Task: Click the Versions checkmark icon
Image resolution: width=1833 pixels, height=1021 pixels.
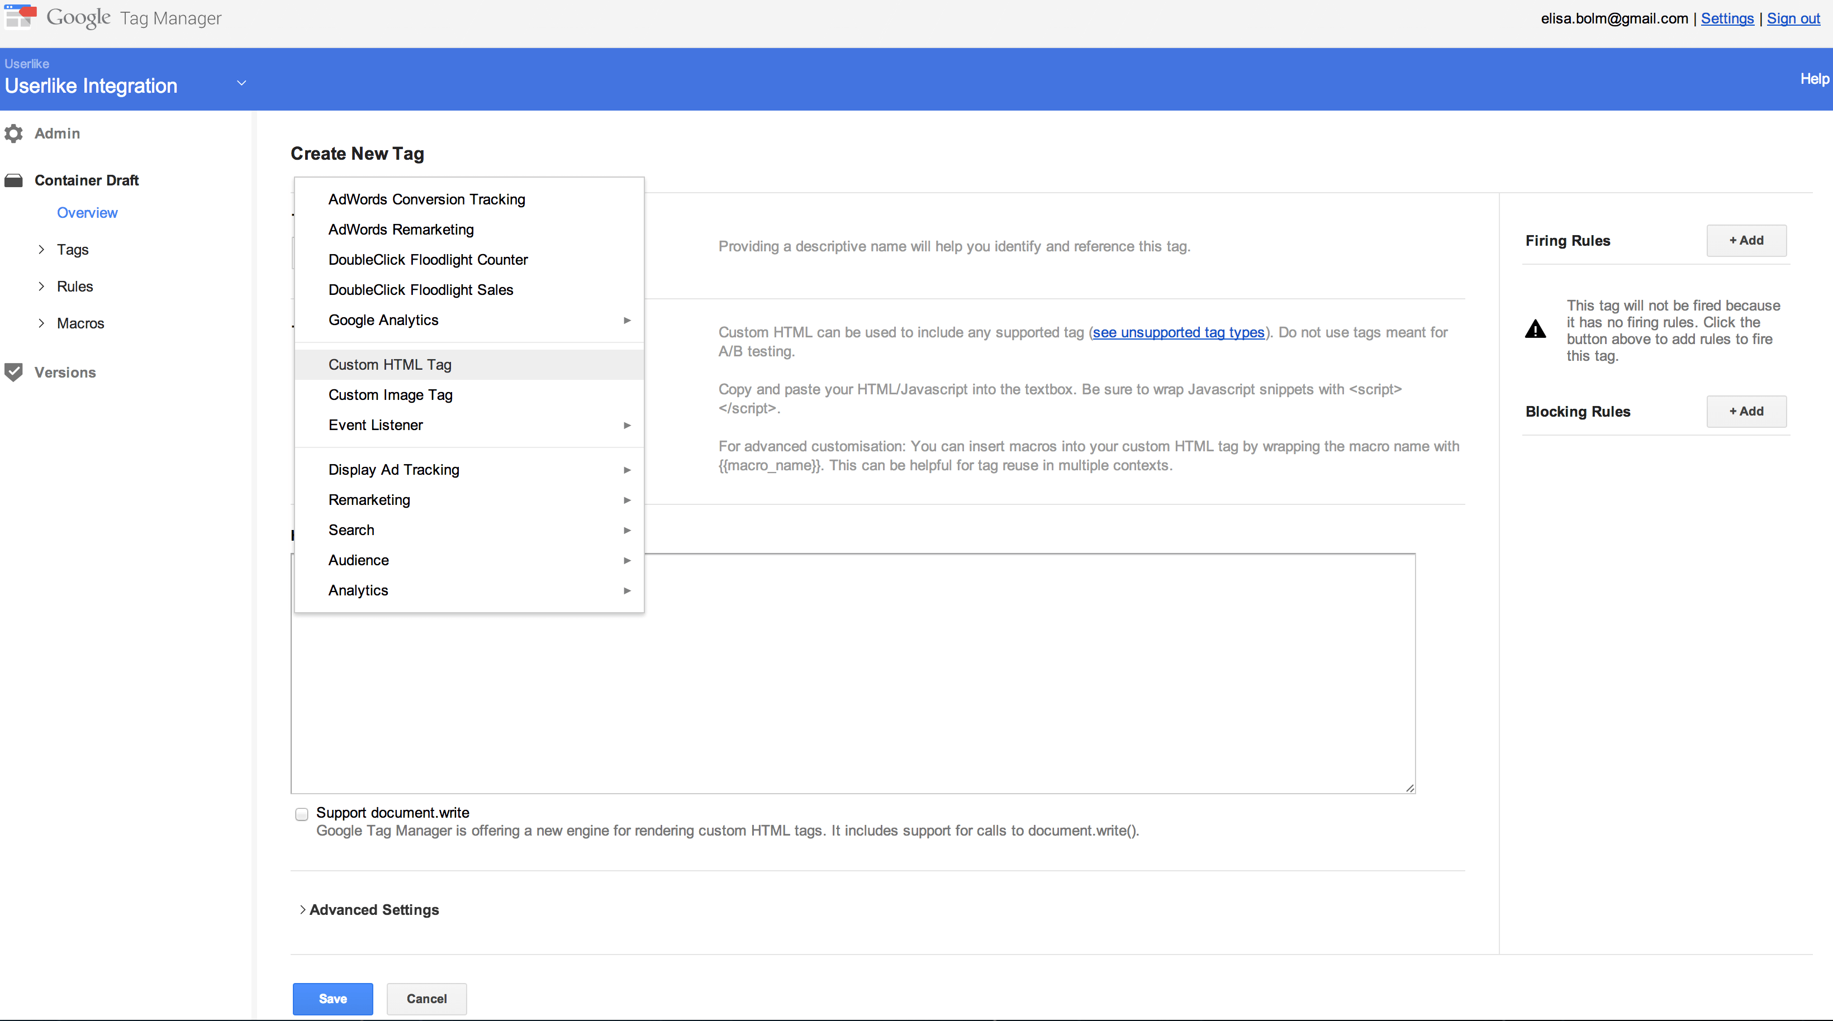Action: [13, 373]
